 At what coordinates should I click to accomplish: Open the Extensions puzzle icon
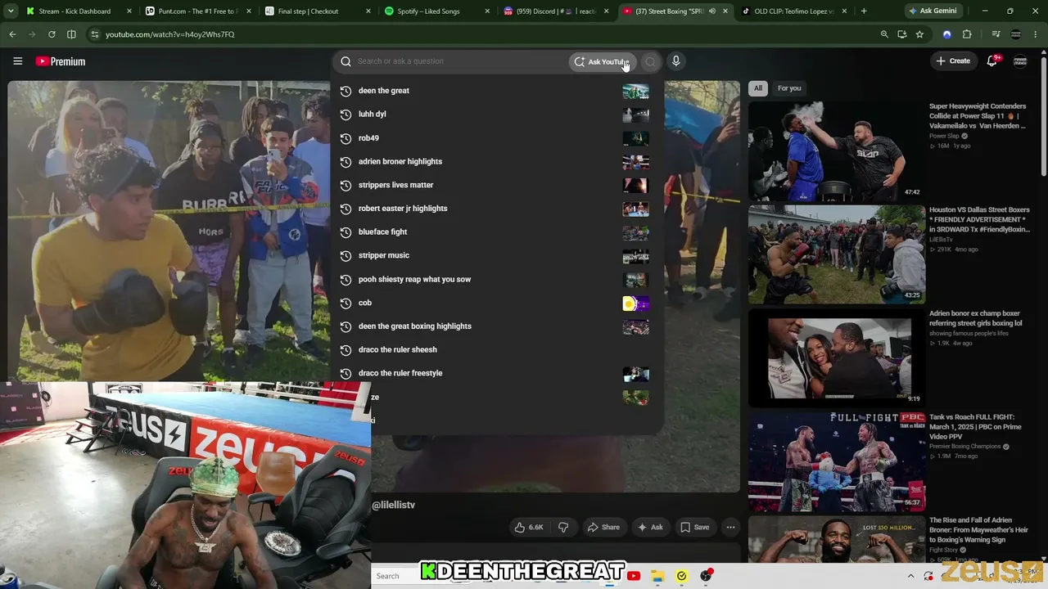point(967,34)
